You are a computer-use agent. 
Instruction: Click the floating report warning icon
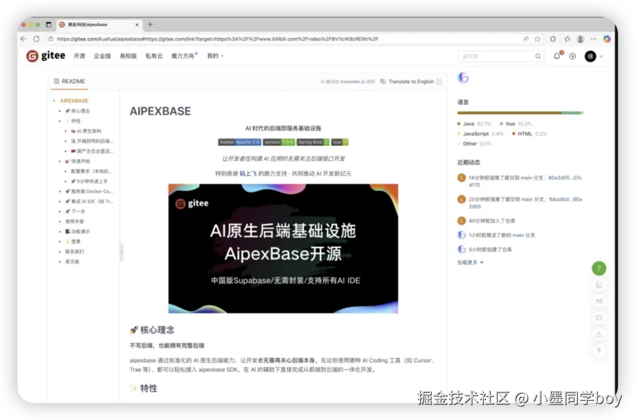pyautogui.click(x=599, y=334)
